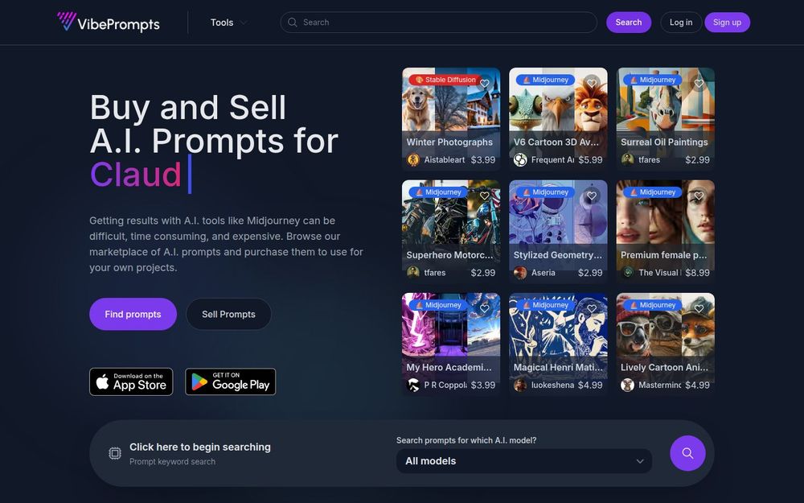The width and height of the screenshot is (804, 503).
Task: Click the VibePrompts logo
Action: 109,22
